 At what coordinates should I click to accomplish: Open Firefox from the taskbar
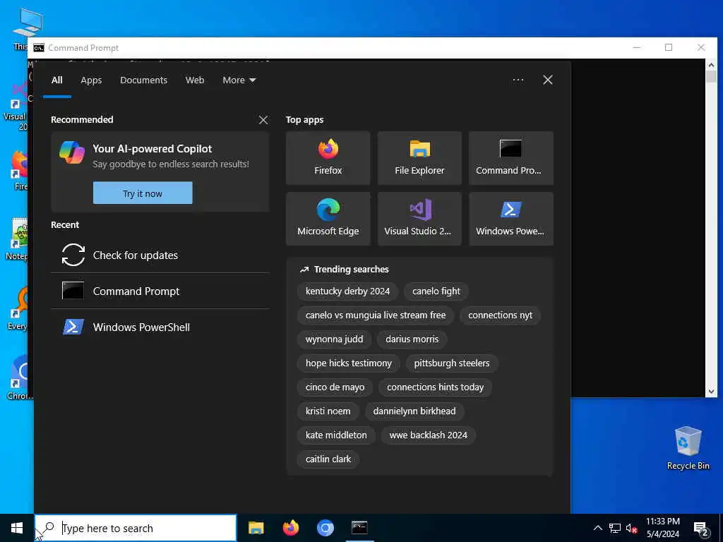coord(290,528)
